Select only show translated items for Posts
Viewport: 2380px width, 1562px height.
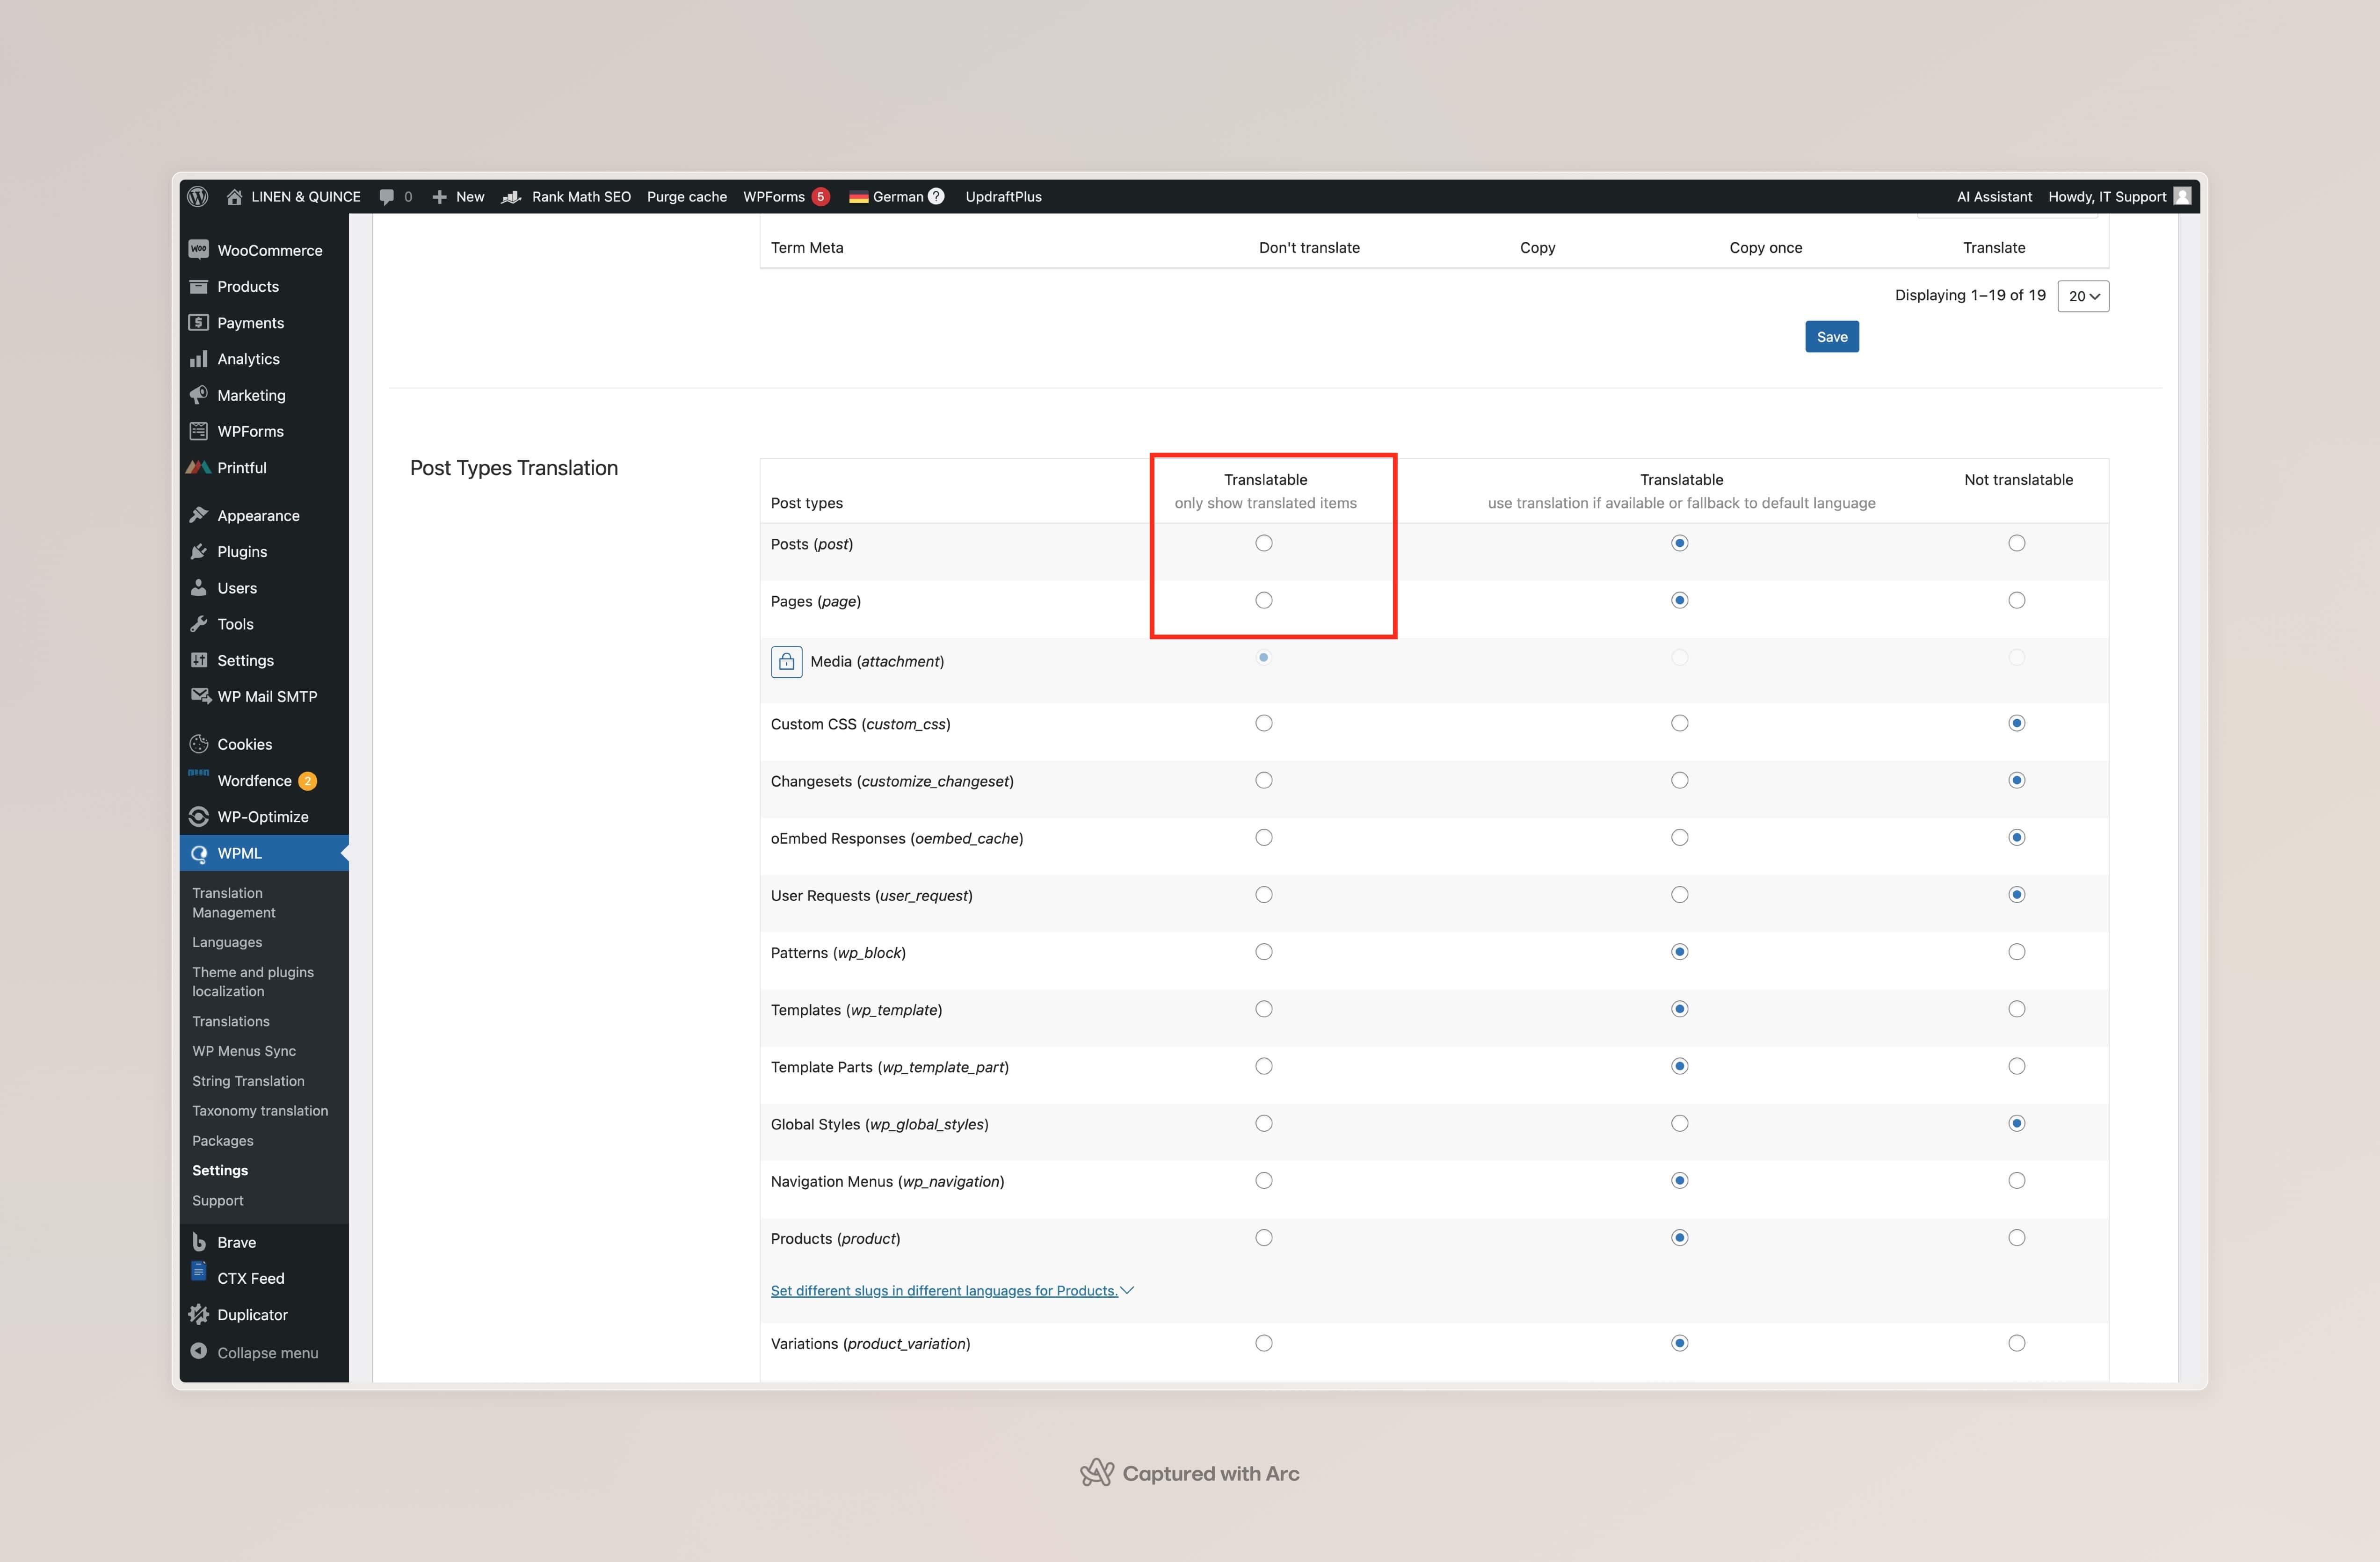pyautogui.click(x=1264, y=543)
